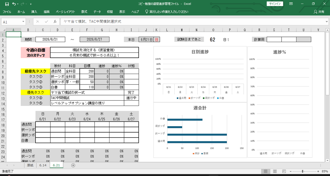
Task: Click the days remaining value 62
Action: pyautogui.click(x=212, y=40)
